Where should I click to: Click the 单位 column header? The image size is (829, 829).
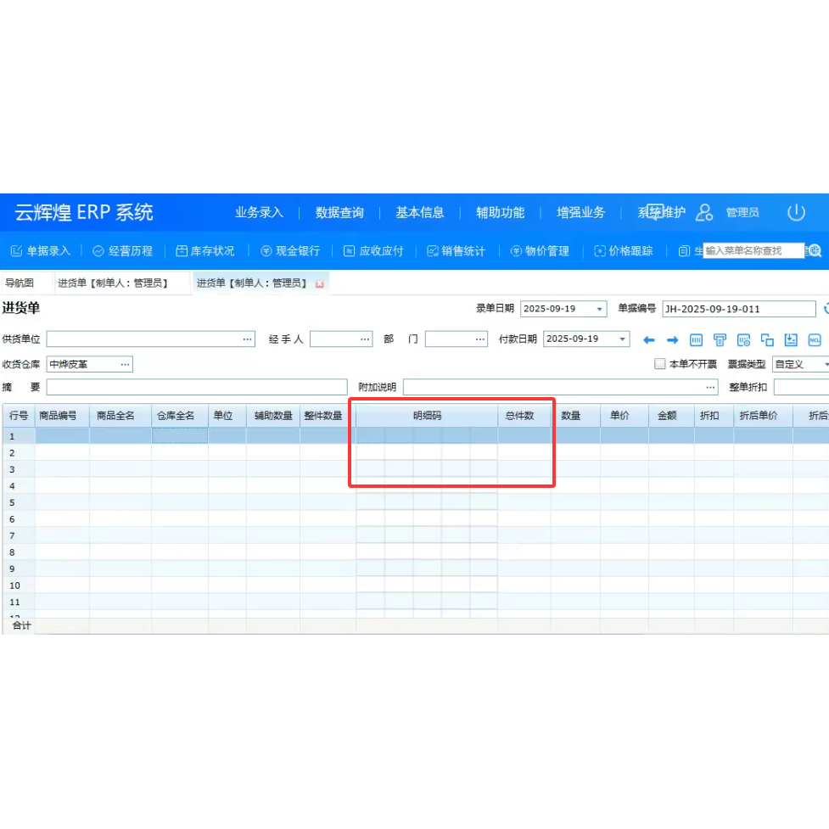pos(227,416)
